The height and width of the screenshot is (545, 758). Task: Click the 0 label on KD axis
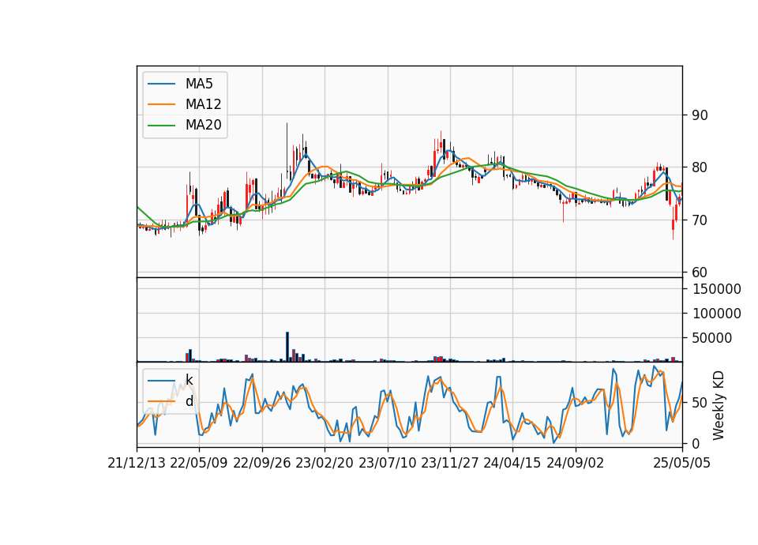pyautogui.click(x=696, y=444)
